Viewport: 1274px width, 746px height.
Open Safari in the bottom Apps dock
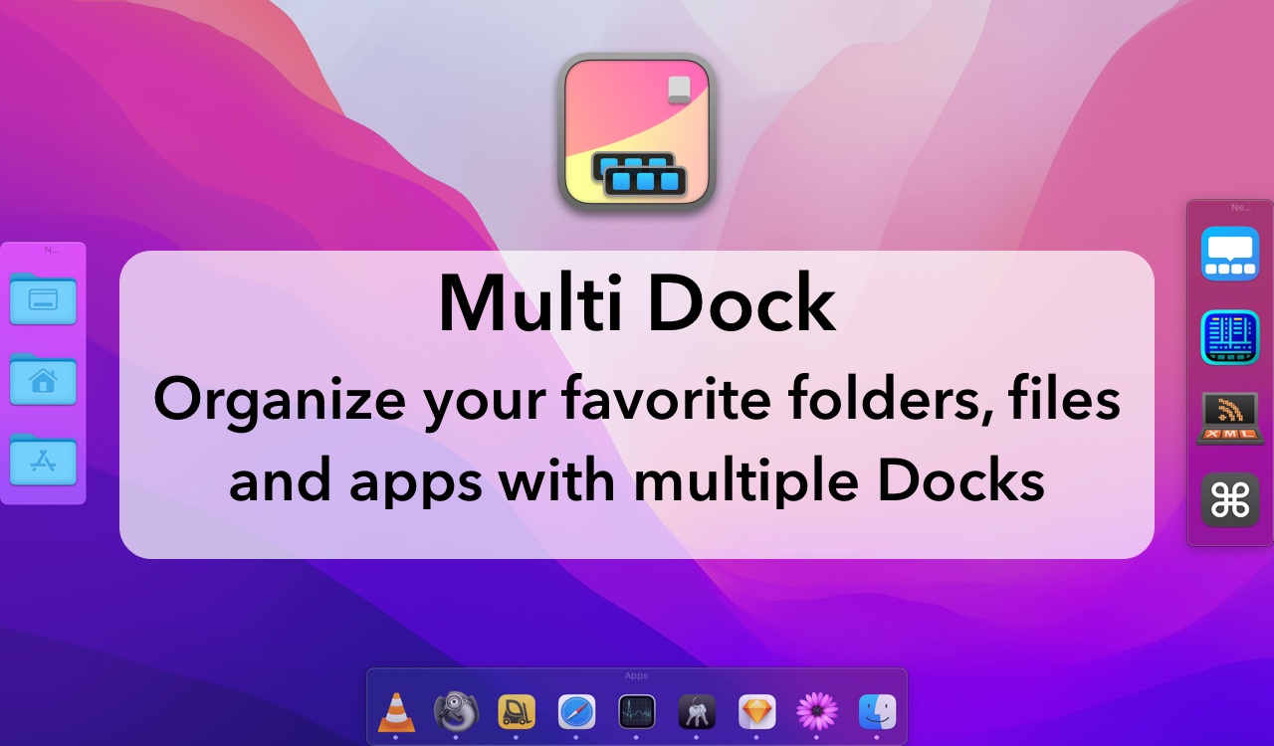tap(576, 712)
